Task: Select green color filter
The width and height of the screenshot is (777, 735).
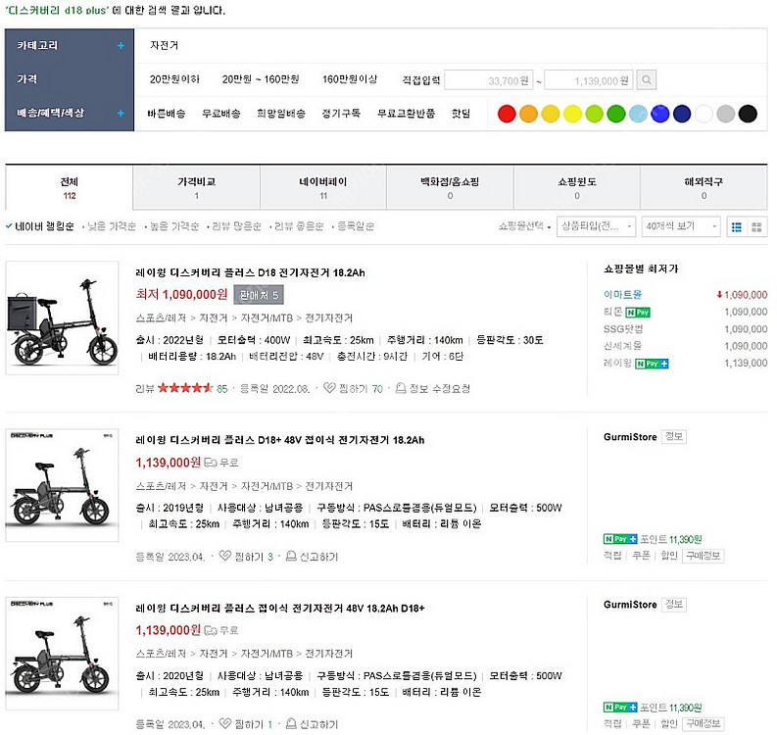Action: tap(616, 114)
